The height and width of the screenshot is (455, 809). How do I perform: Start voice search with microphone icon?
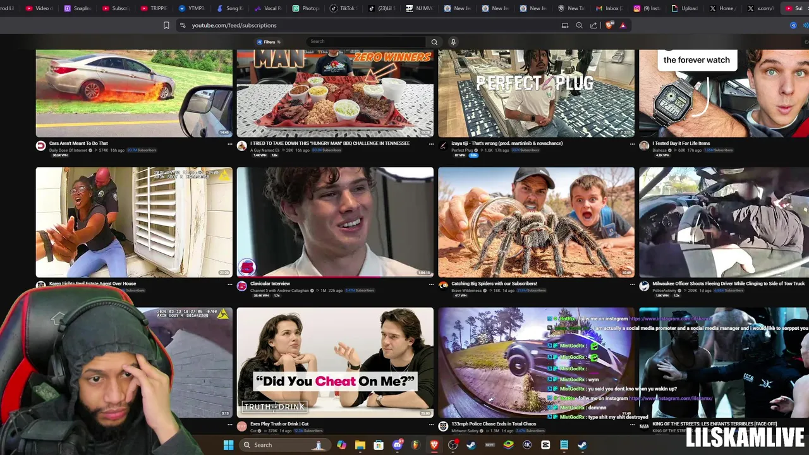453,42
